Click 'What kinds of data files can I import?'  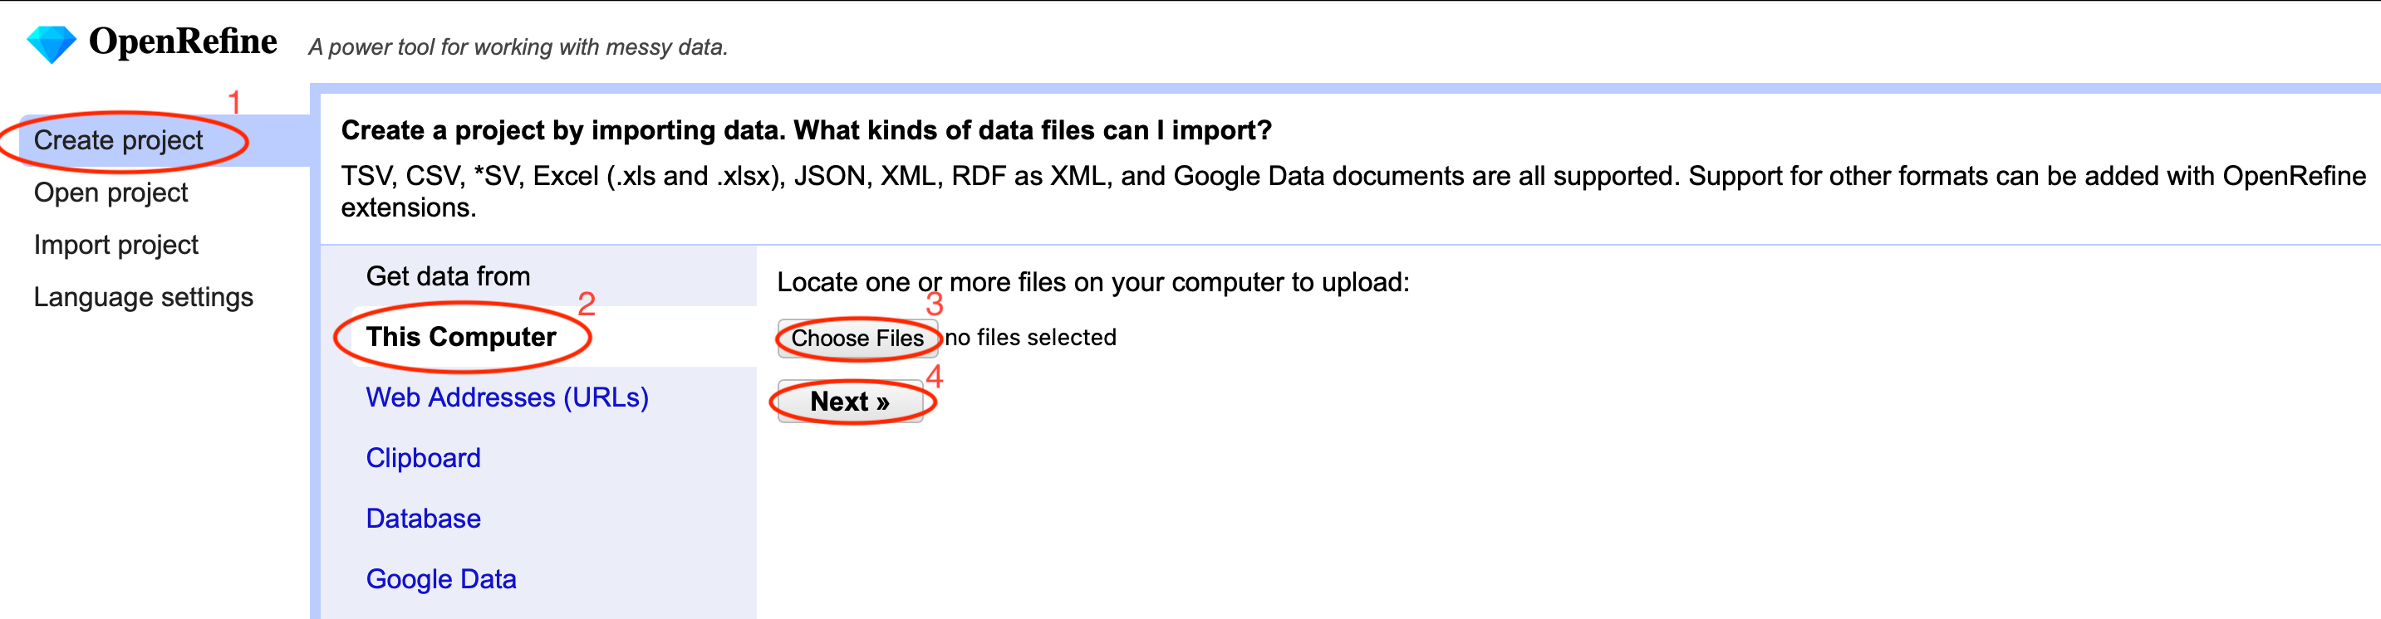click(x=1033, y=130)
